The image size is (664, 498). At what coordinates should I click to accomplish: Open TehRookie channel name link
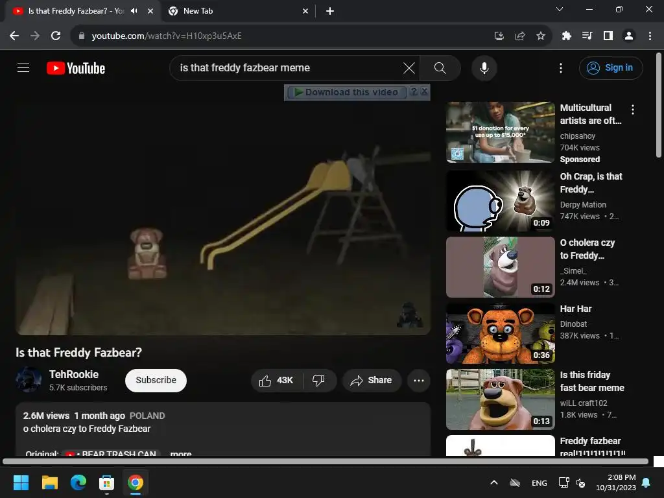pyautogui.click(x=74, y=374)
